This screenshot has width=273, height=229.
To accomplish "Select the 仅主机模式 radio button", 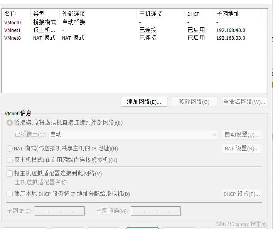I will [x=10, y=160].
